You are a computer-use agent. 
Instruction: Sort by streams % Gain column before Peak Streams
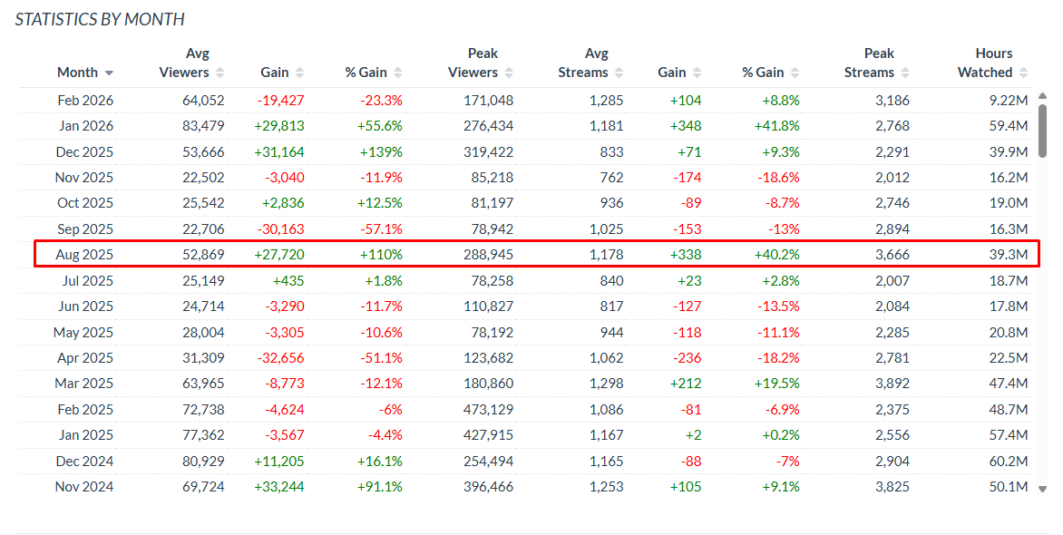coord(770,73)
